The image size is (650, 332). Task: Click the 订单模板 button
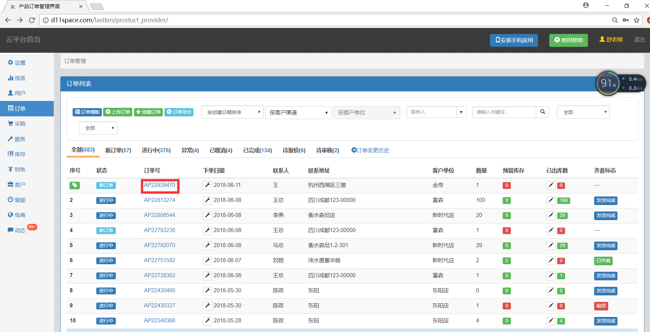point(87,112)
